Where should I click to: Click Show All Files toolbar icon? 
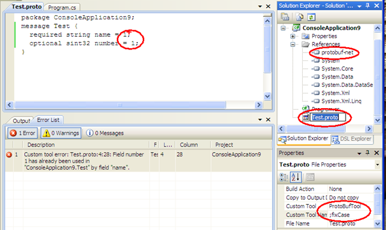300,17
